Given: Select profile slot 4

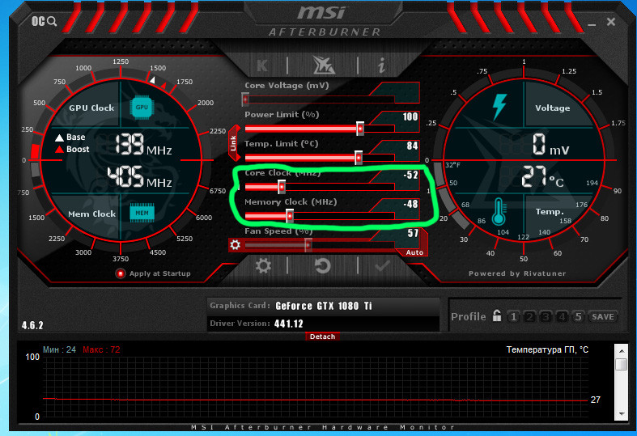Looking at the screenshot, I should (562, 316).
